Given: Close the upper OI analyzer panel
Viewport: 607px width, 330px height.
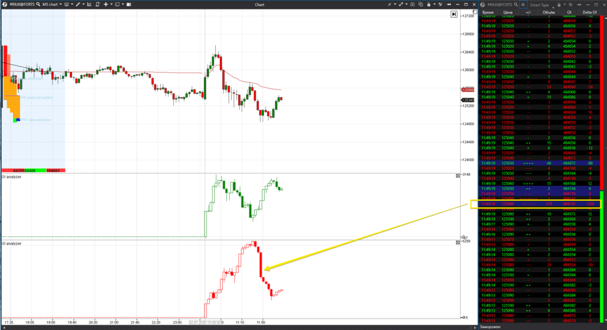Looking at the screenshot, I should click(457, 176).
